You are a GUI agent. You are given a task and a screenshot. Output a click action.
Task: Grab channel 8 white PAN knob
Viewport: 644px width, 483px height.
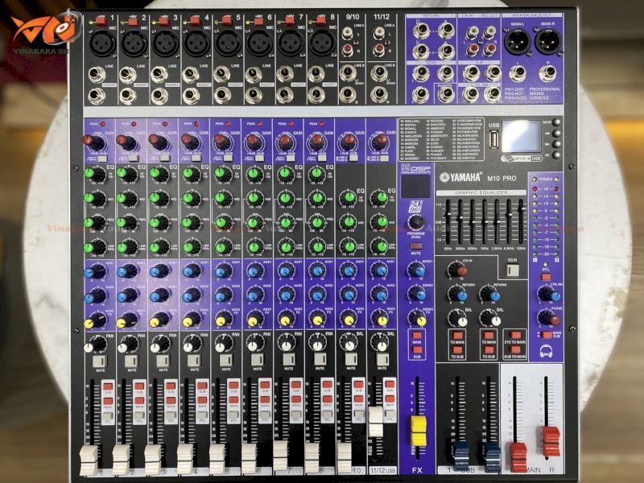pyautogui.click(x=317, y=344)
